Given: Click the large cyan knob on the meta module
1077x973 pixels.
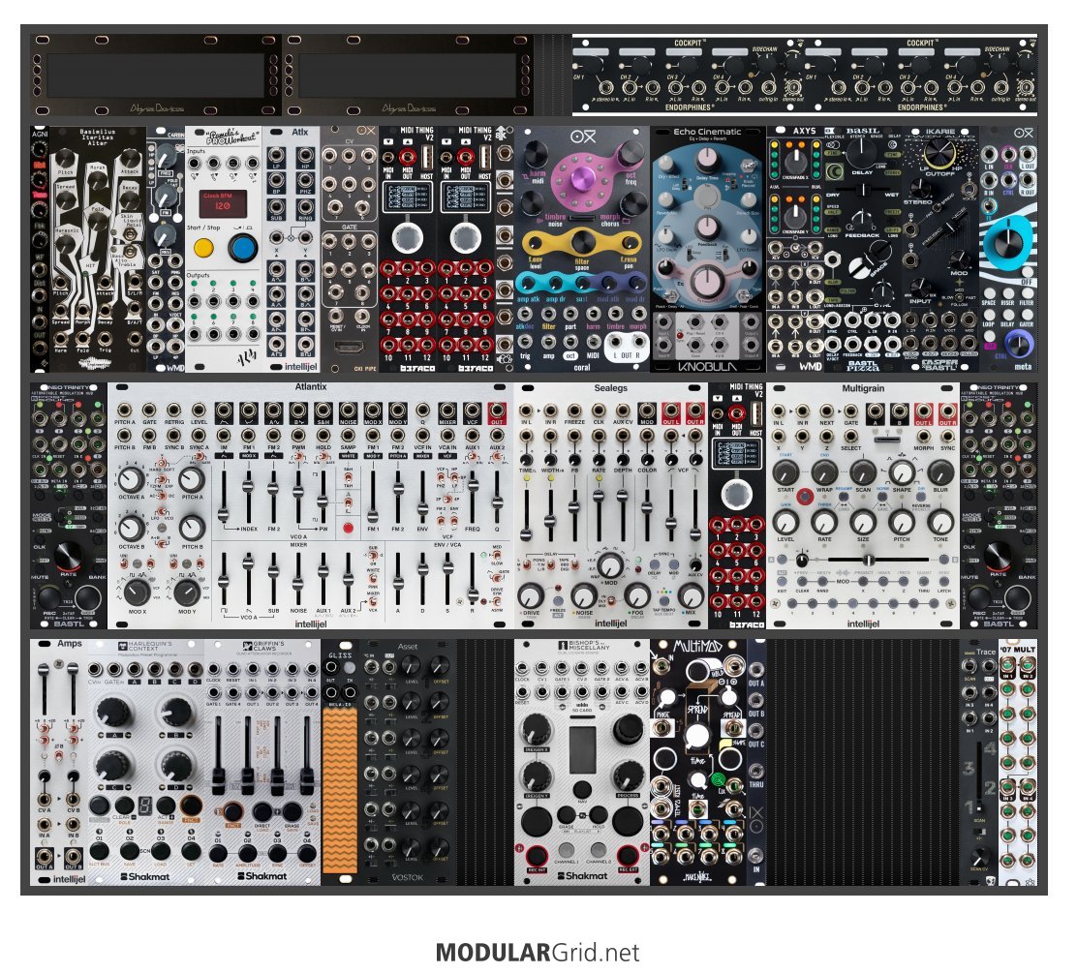Looking at the screenshot, I should (1007, 242).
